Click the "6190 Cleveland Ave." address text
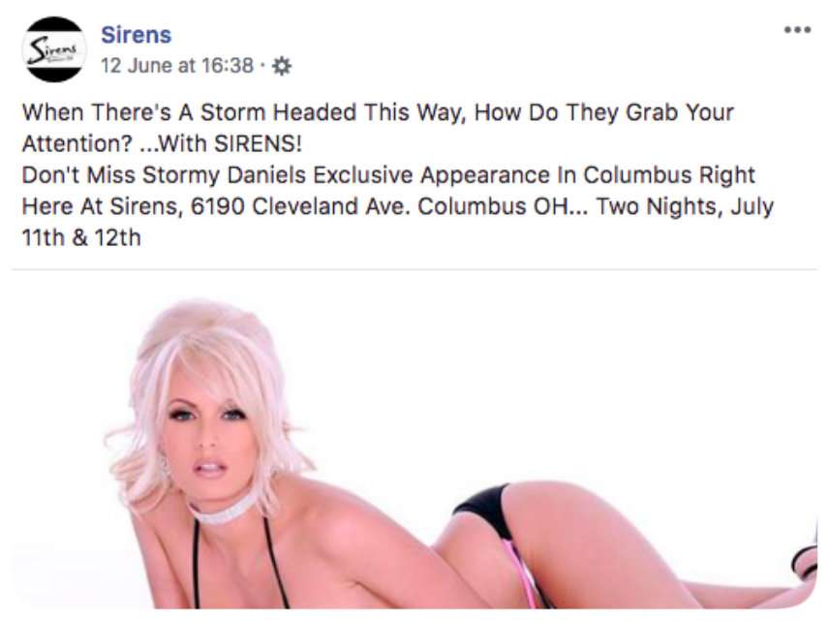Image resolution: width=829 pixels, height=622 pixels. click(x=300, y=206)
